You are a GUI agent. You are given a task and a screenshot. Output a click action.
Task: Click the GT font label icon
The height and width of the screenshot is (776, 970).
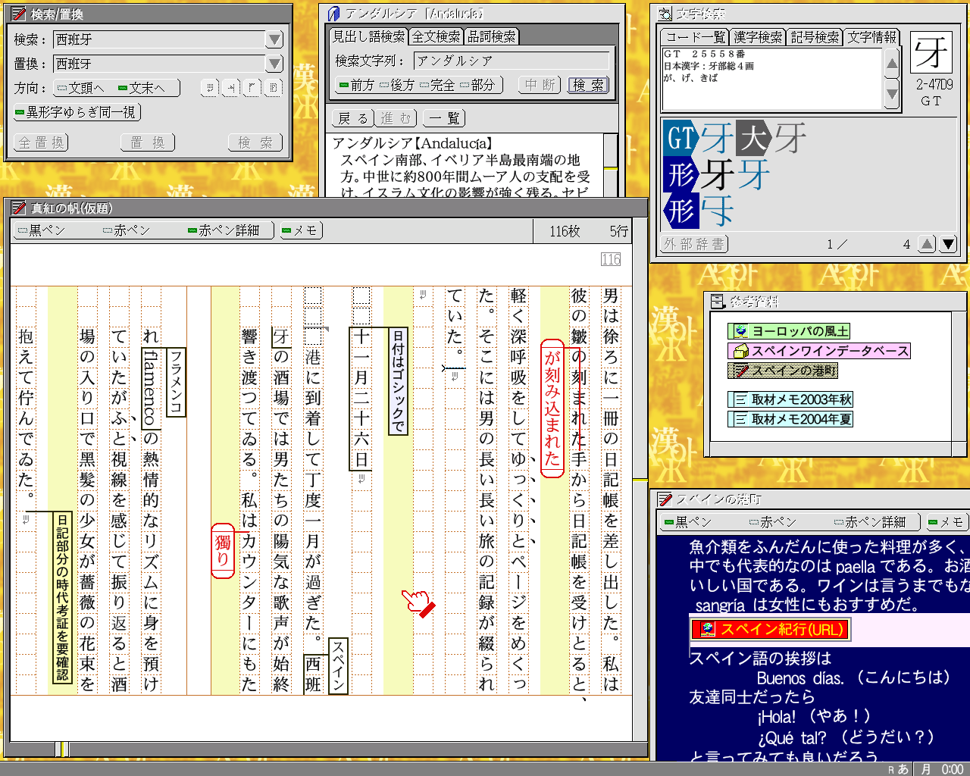coord(680,138)
